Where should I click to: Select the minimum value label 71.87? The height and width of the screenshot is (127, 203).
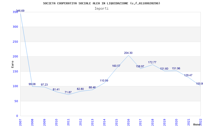[68, 92]
